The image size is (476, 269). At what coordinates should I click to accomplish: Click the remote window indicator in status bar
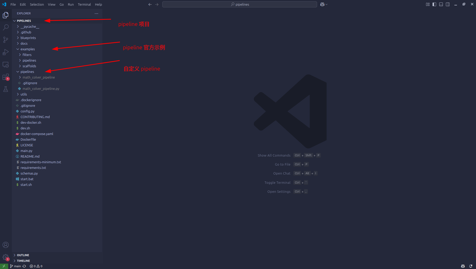click(x=4, y=266)
